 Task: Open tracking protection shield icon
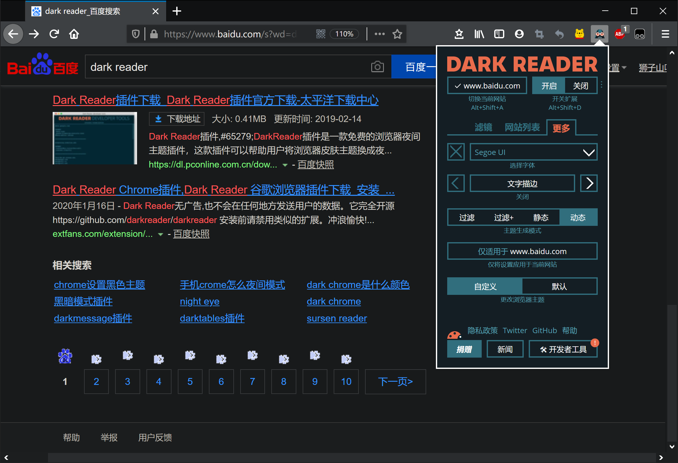135,34
